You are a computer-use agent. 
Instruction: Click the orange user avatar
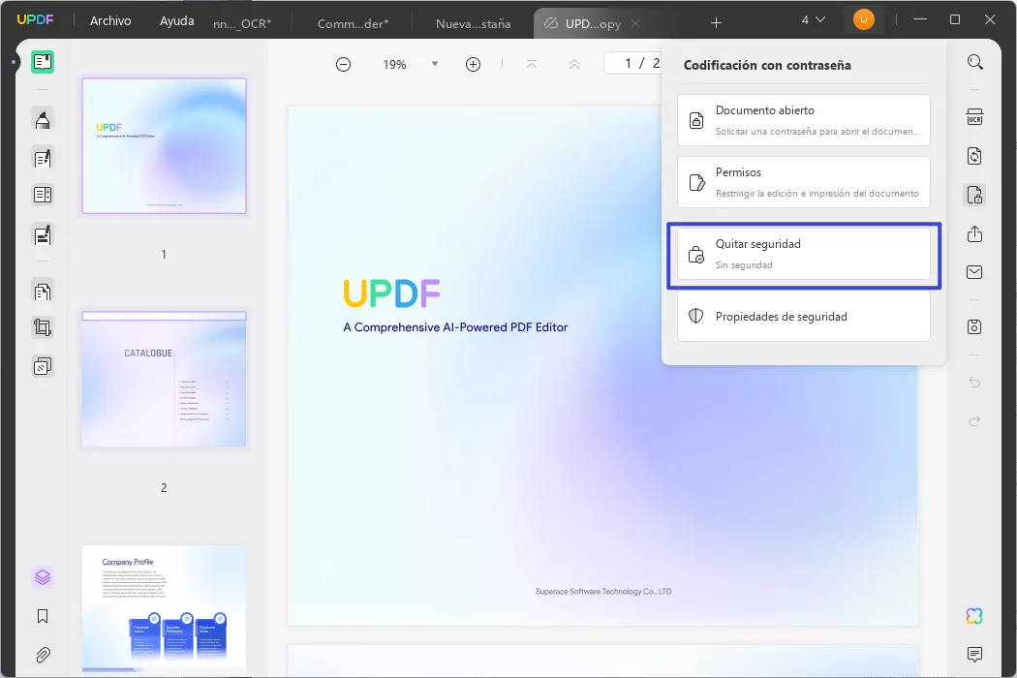click(x=863, y=20)
